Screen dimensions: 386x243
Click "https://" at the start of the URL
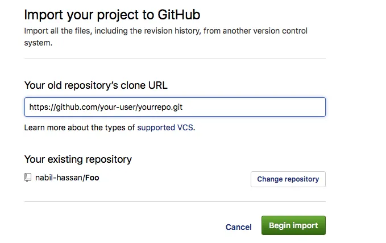(41, 107)
